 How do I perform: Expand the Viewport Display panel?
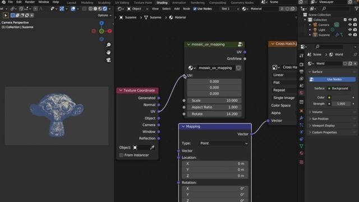click(323, 126)
